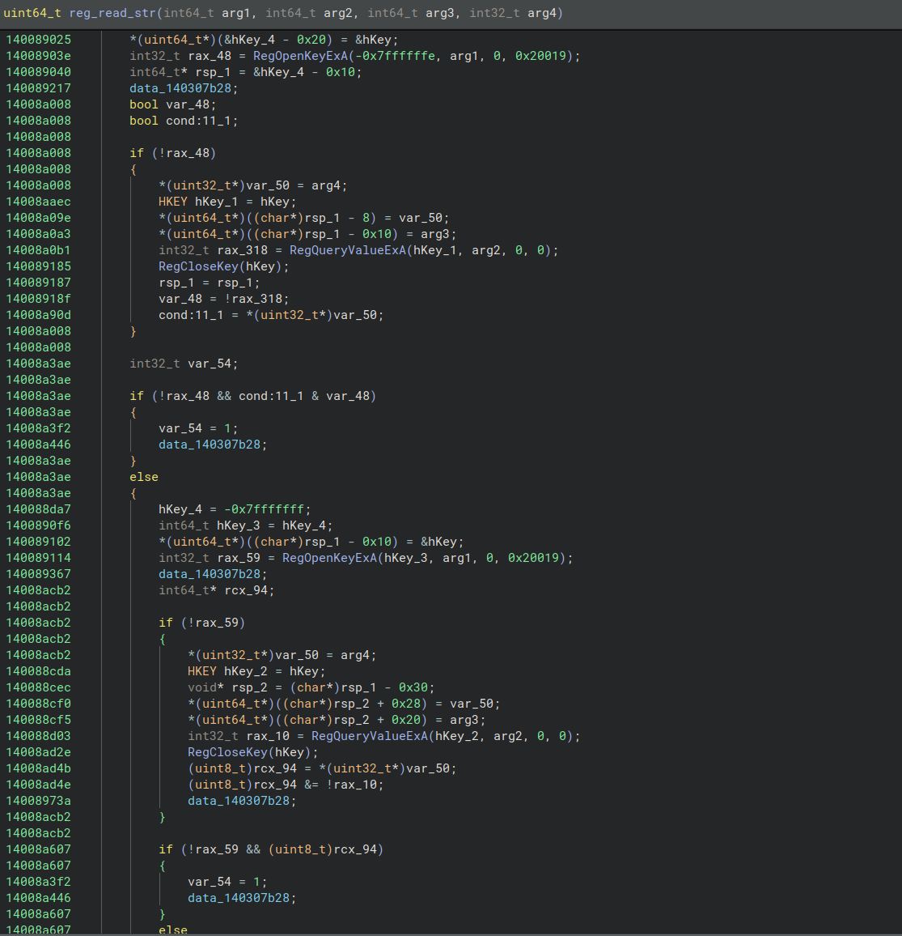This screenshot has height=936, width=902.
Task: Click the -0x7ffffffe constant in the first RegOpenKeyExA call
Action: [395, 56]
